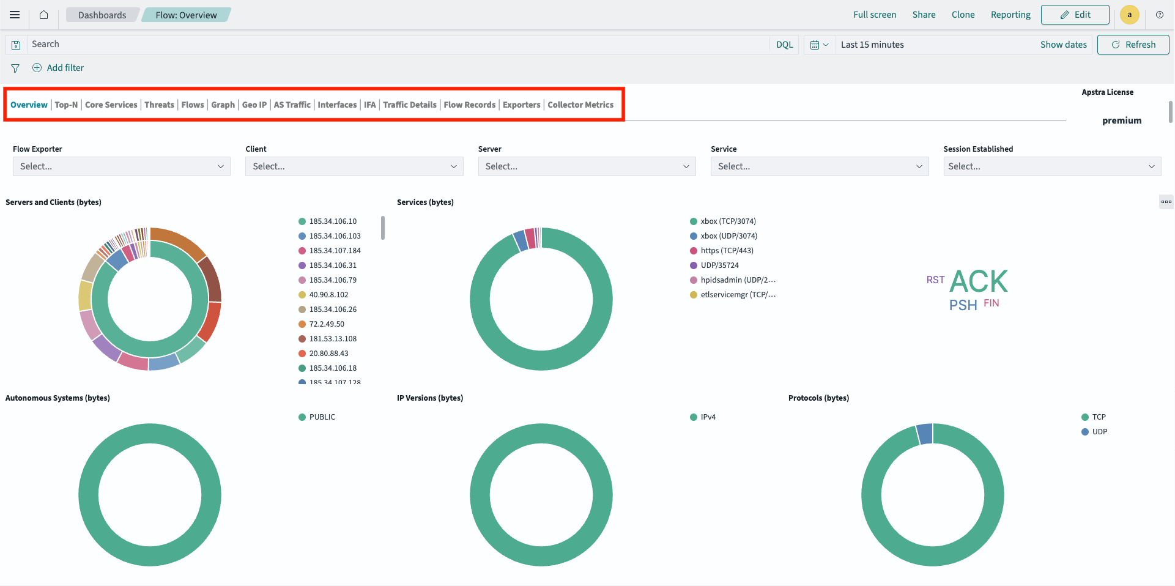Click the Edit dashboard button
Viewport: 1175px width, 586px height.
click(1075, 15)
